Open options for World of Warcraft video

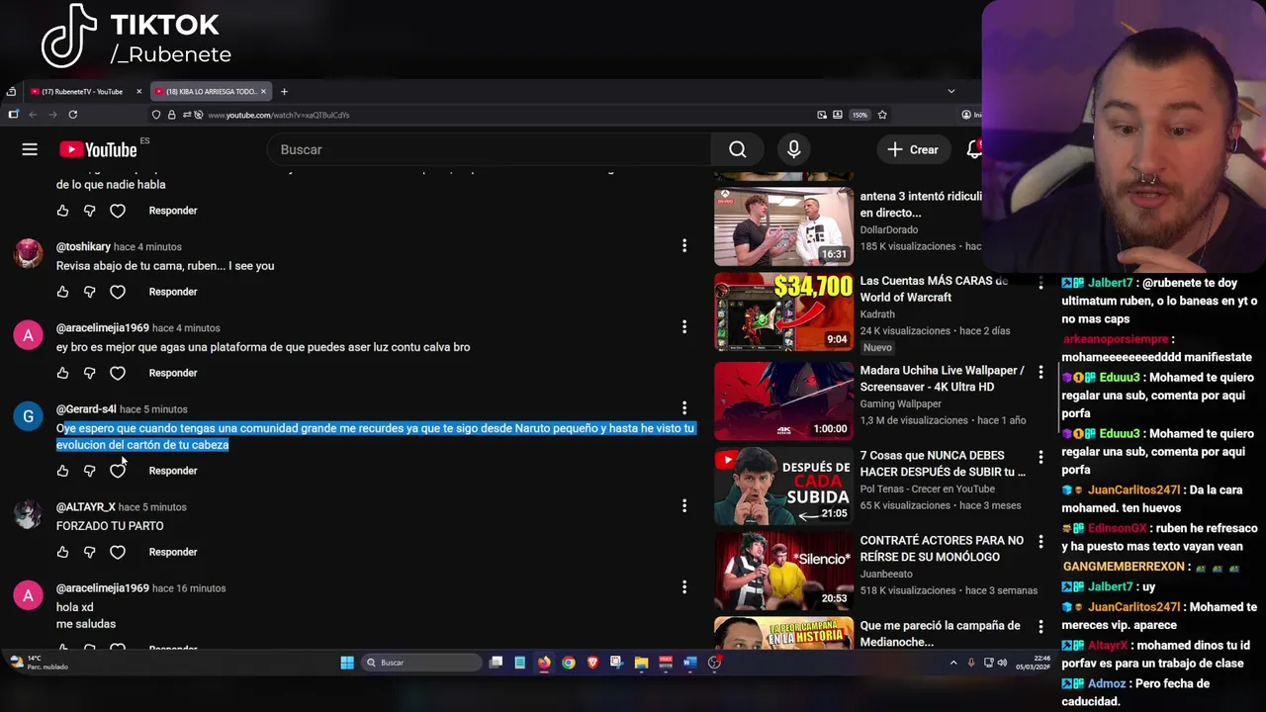coord(1040,283)
